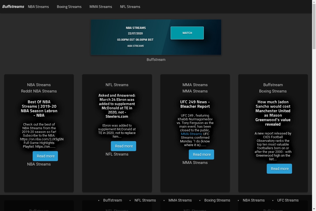Click Reddit NBA Streams link in first card
316x211 pixels.
(39, 91)
